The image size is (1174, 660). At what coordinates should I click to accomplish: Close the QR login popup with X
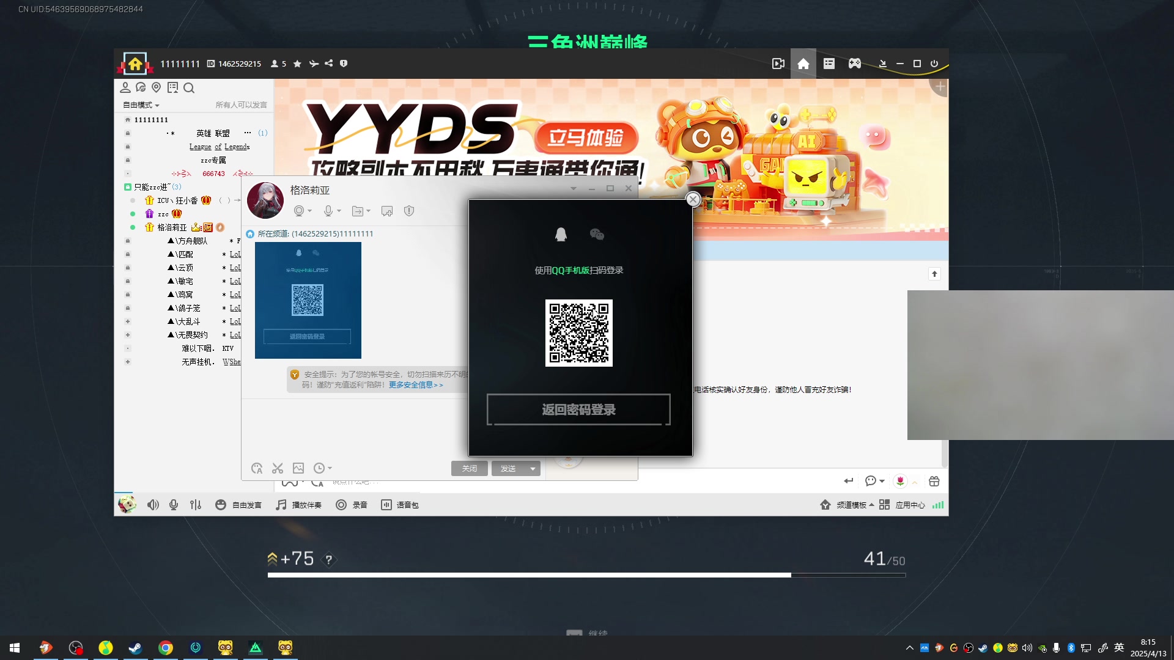pos(693,199)
